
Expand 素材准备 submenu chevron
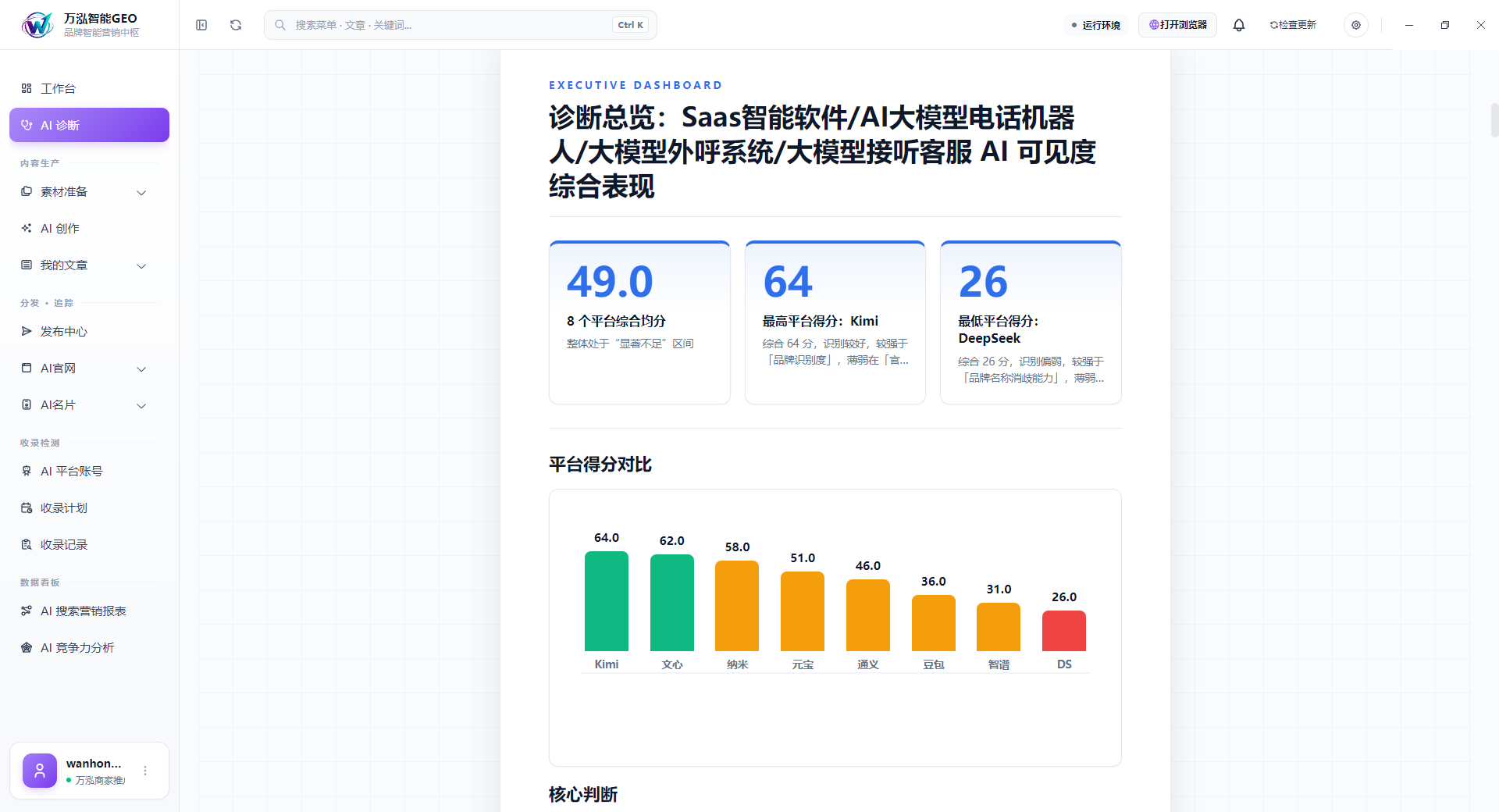[x=141, y=192]
